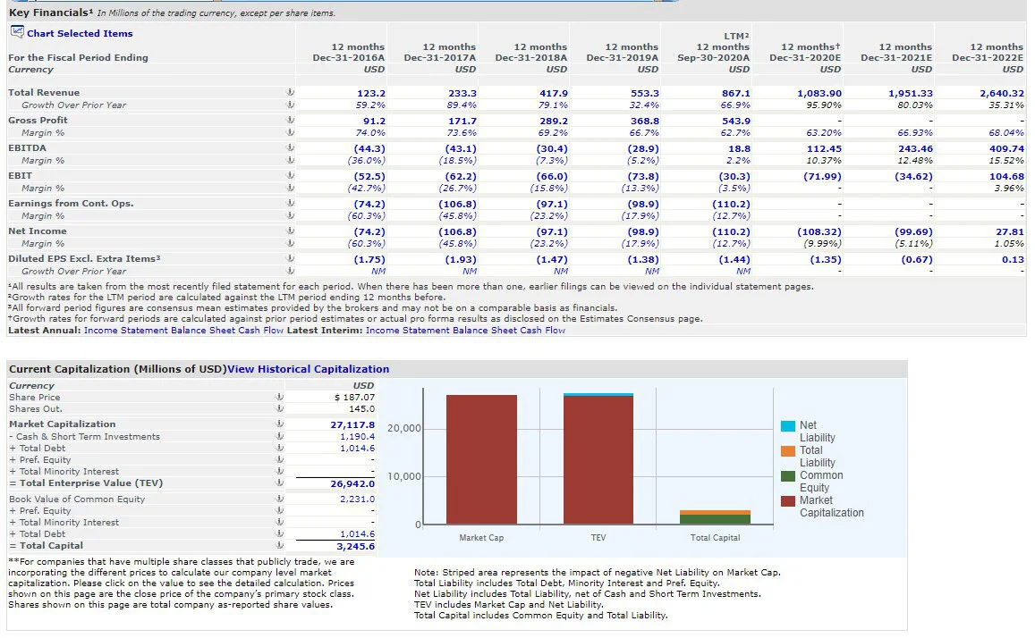Select the pin icon in the EBIT row
Viewport: 1035px width, 638px height.
(x=290, y=175)
